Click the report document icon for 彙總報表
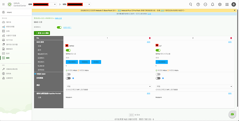Viewport: 239px width, 121px height. (4, 49)
